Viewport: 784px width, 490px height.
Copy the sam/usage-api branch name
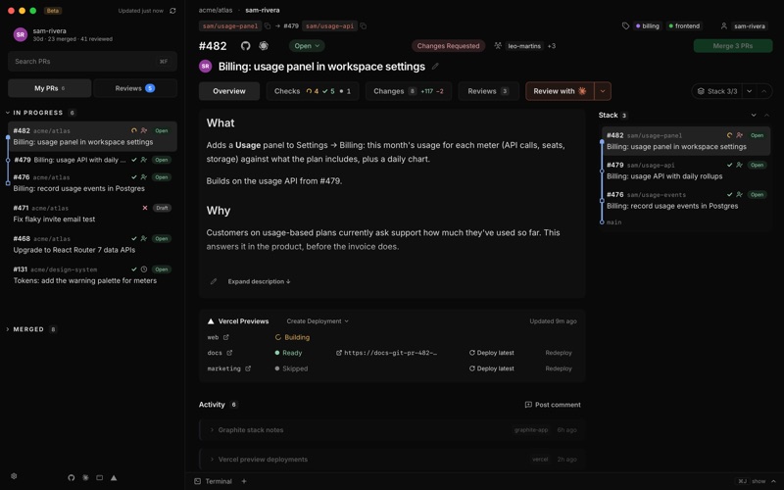364,26
